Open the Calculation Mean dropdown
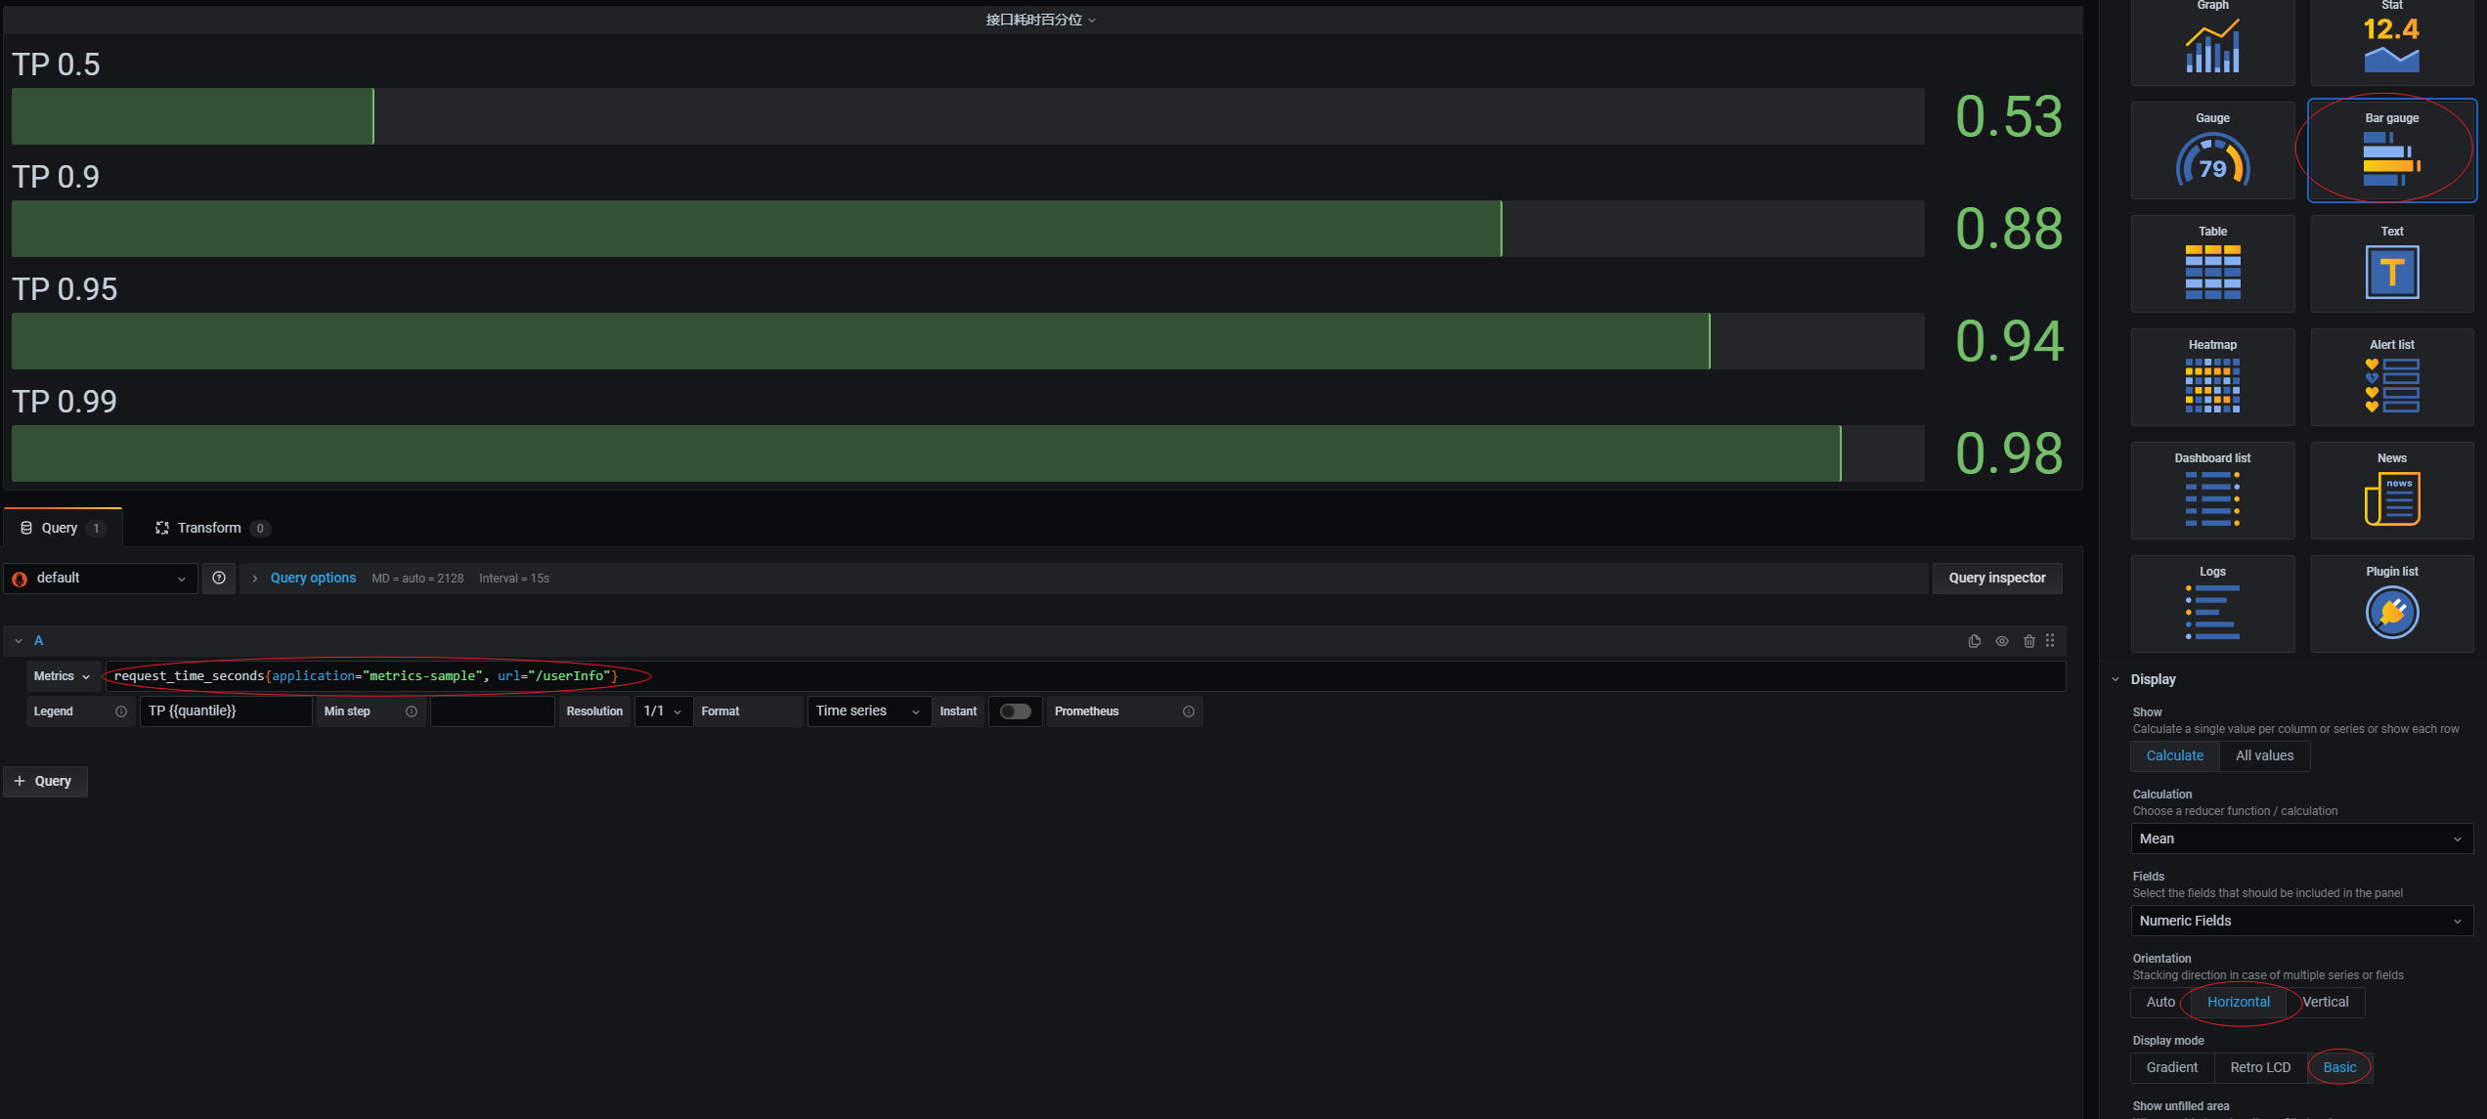The width and height of the screenshot is (2487, 1119). click(2300, 839)
